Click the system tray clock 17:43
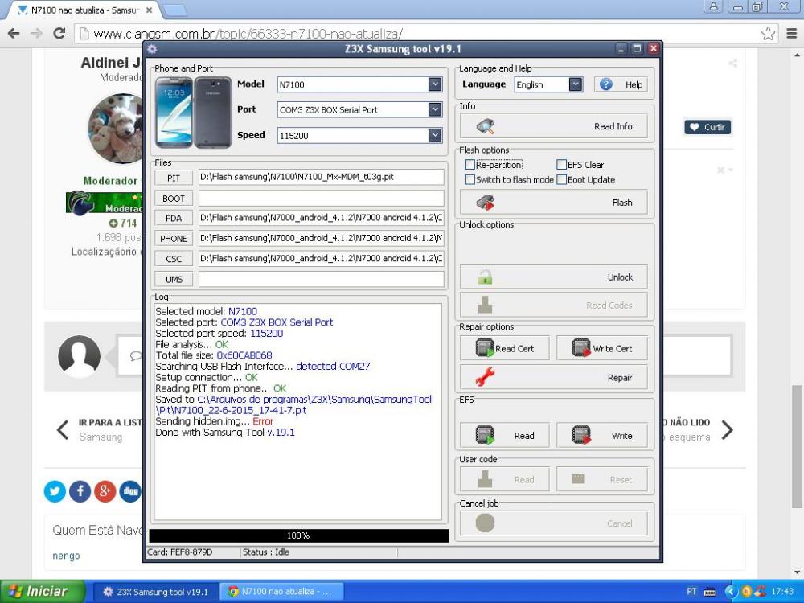The image size is (804, 603). (782, 592)
